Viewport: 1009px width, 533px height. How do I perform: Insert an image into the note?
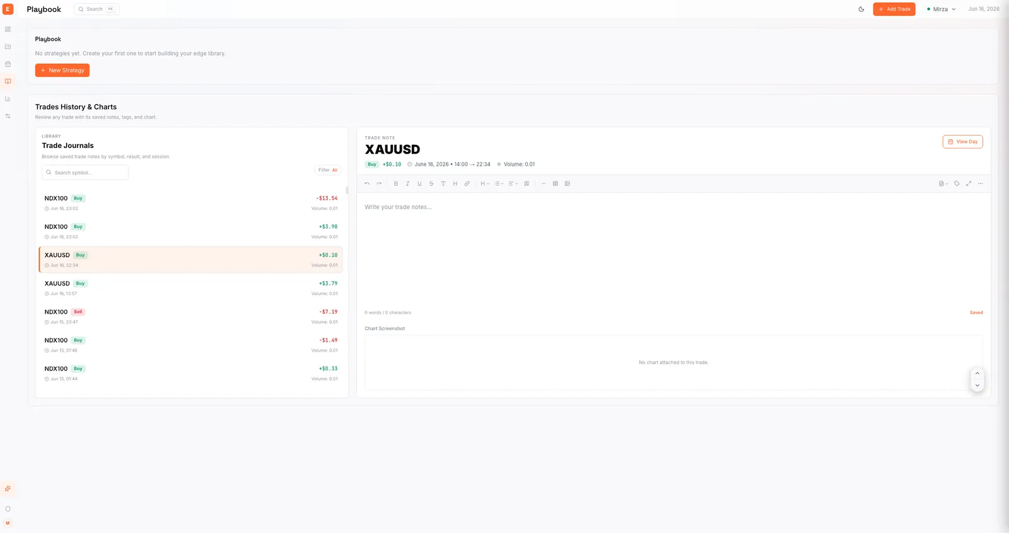[568, 184]
